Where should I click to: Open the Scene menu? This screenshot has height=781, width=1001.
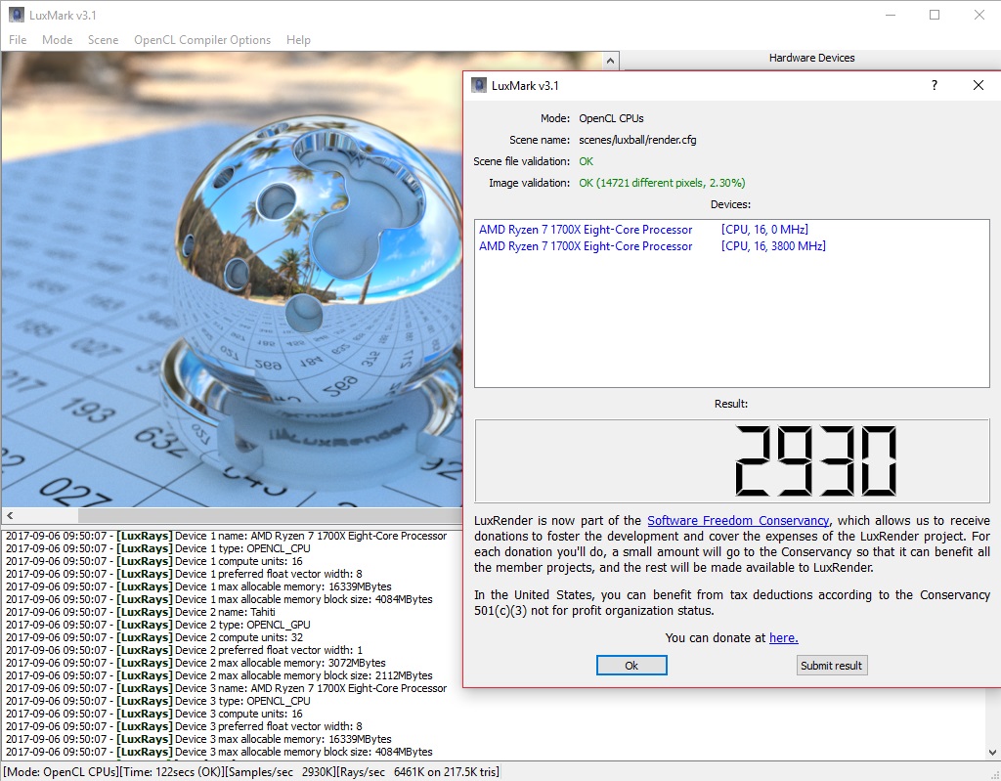click(104, 40)
